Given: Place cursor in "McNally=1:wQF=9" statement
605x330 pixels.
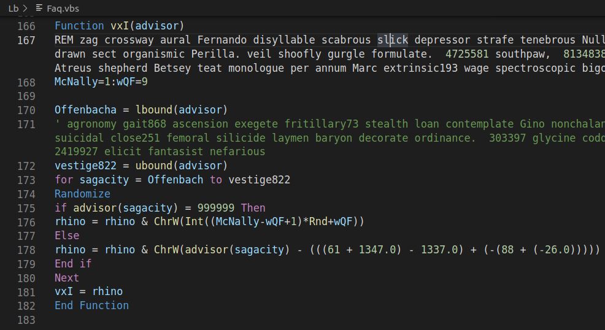Looking at the screenshot, I should pos(101,82).
